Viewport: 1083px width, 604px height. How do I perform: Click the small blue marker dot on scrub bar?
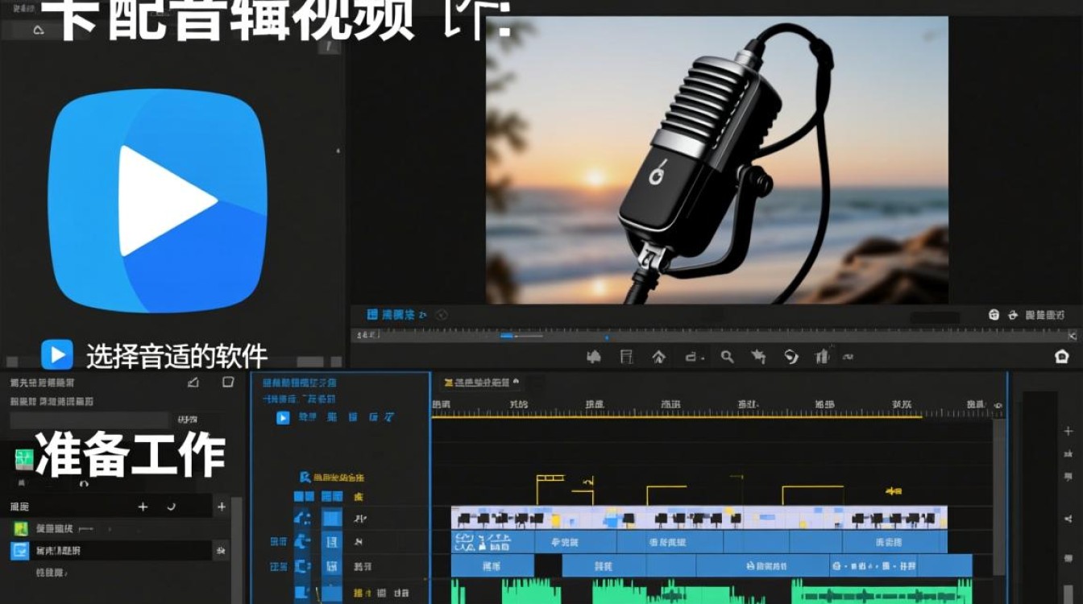tap(607, 337)
